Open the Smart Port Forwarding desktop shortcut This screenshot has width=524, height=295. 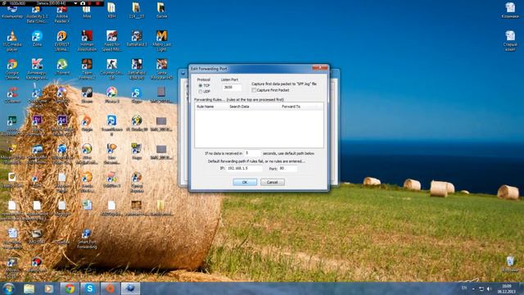coord(87,238)
